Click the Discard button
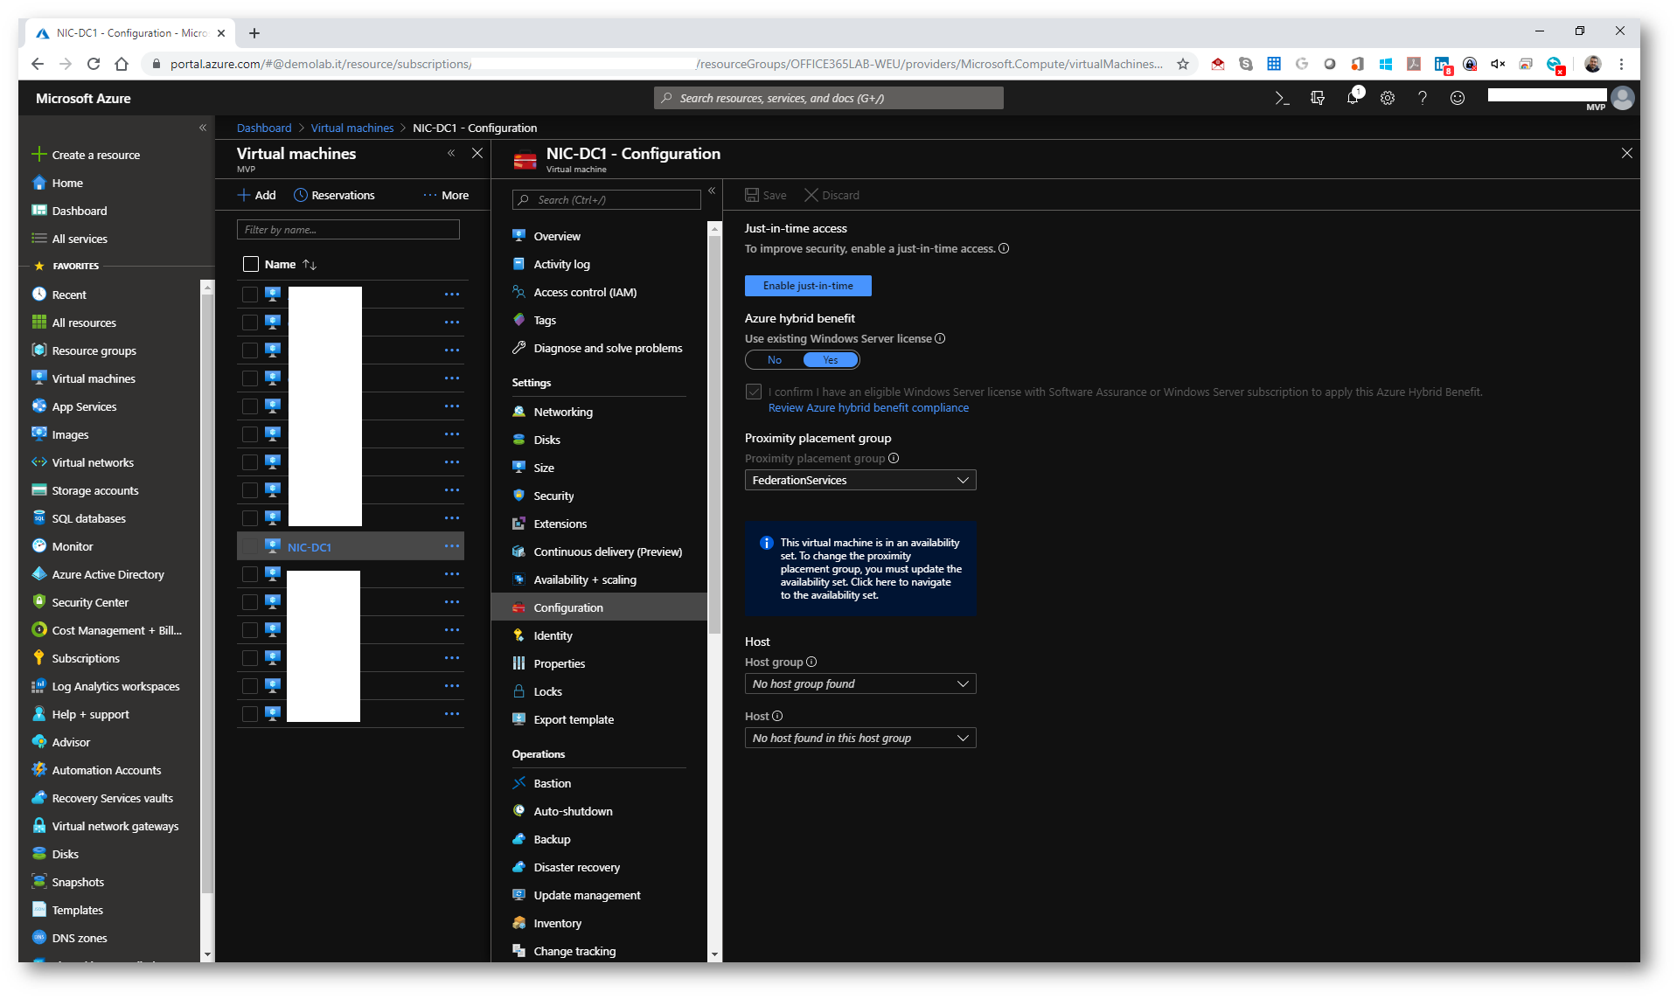This screenshot has width=1677, height=999. [832, 195]
